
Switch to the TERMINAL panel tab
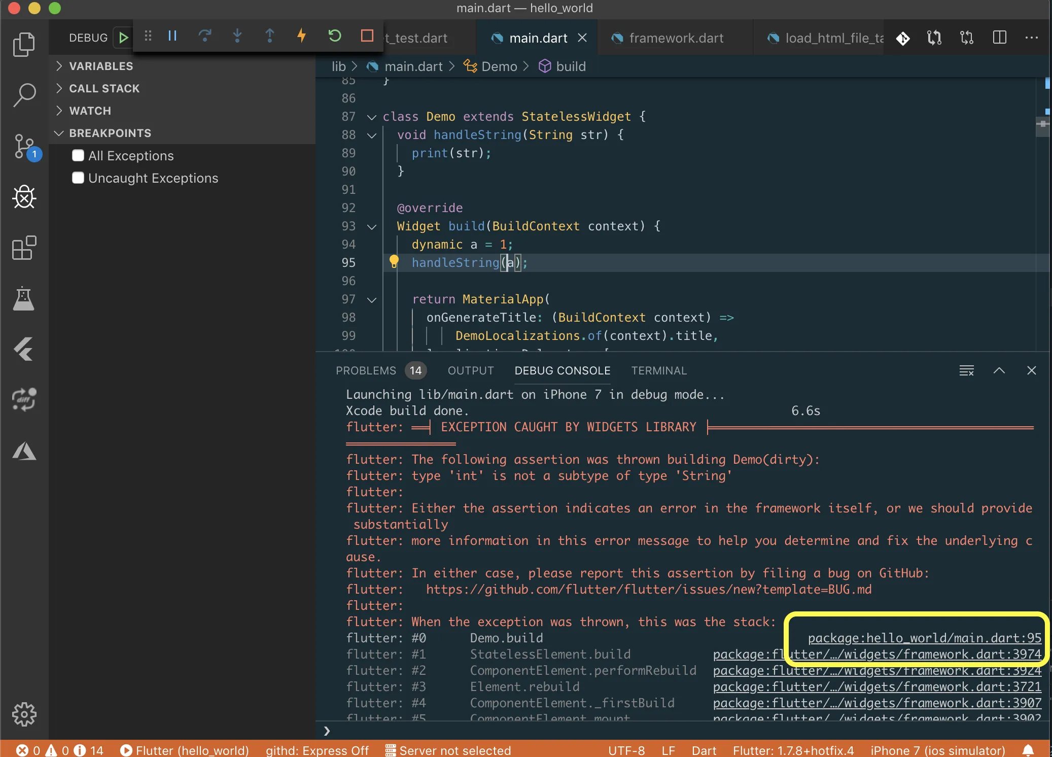(658, 371)
